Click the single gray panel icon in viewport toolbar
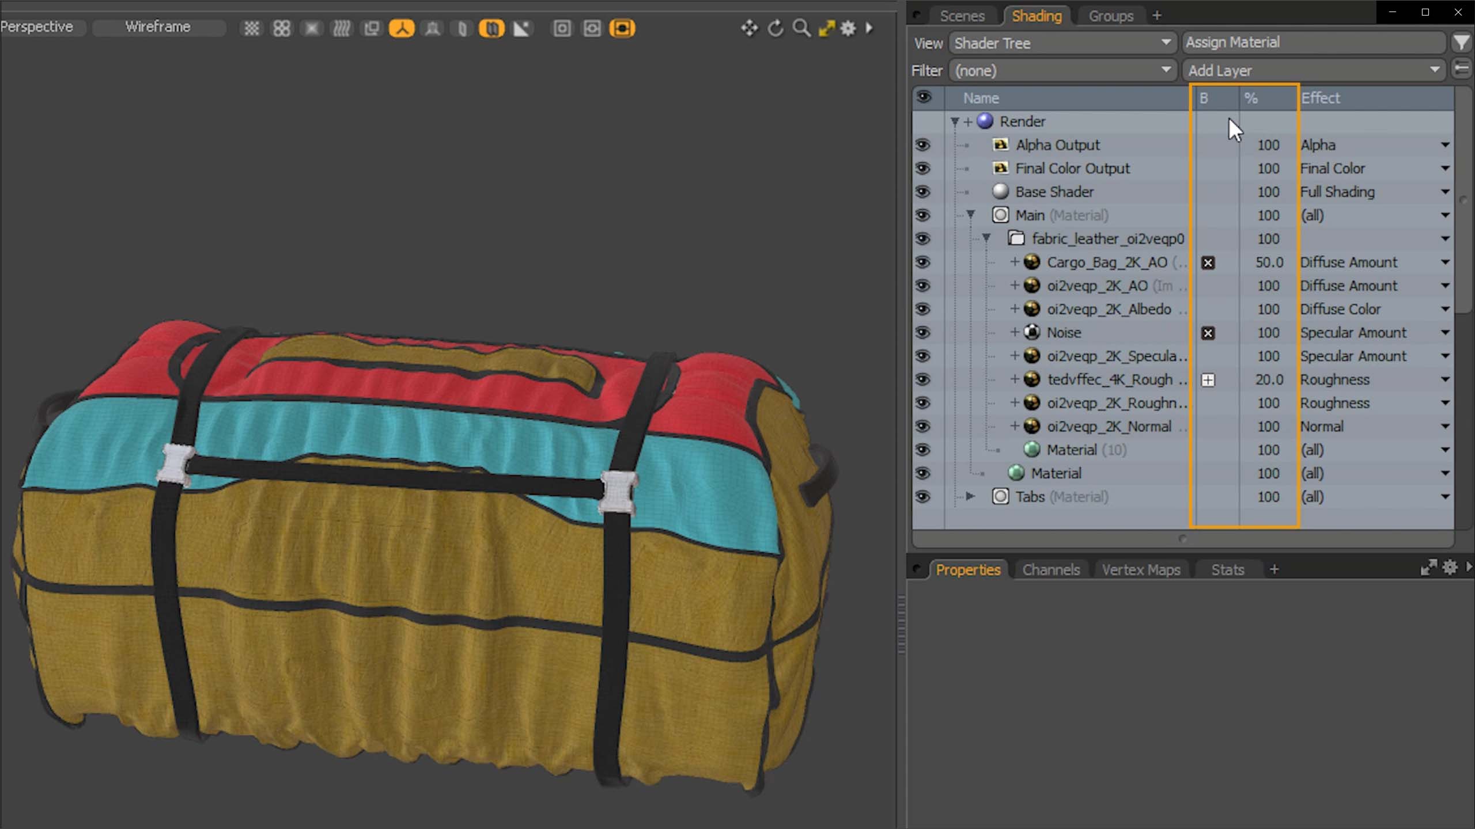Viewport: 1475px width, 829px height. [x=462, y=28]
